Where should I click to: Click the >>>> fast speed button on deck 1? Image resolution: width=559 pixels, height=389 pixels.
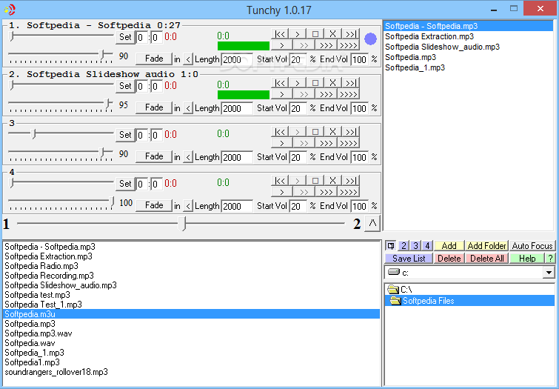[x=348, y=45]
